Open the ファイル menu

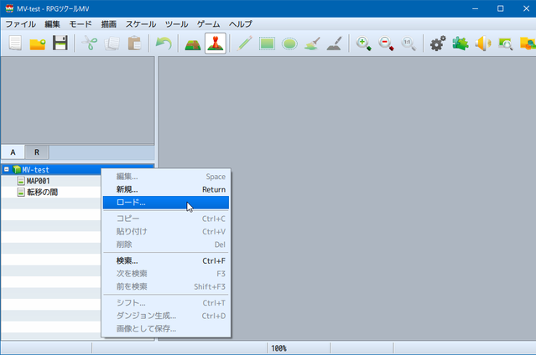coord(20,24)
